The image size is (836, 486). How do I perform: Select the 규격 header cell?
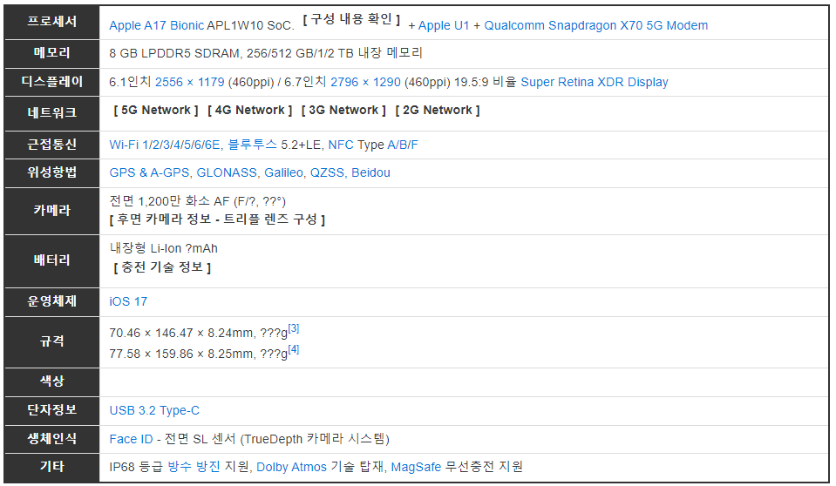[51, 342]
